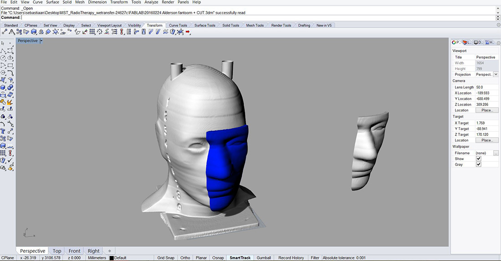Select the Ellipse tool in left sidebar

[x=10, y=58]
